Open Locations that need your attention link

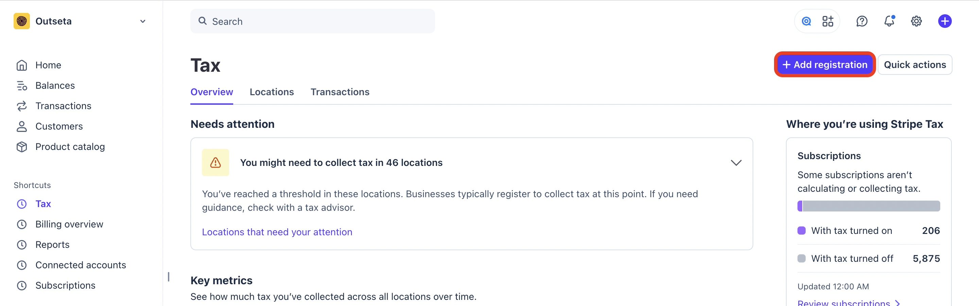point(277,232)
